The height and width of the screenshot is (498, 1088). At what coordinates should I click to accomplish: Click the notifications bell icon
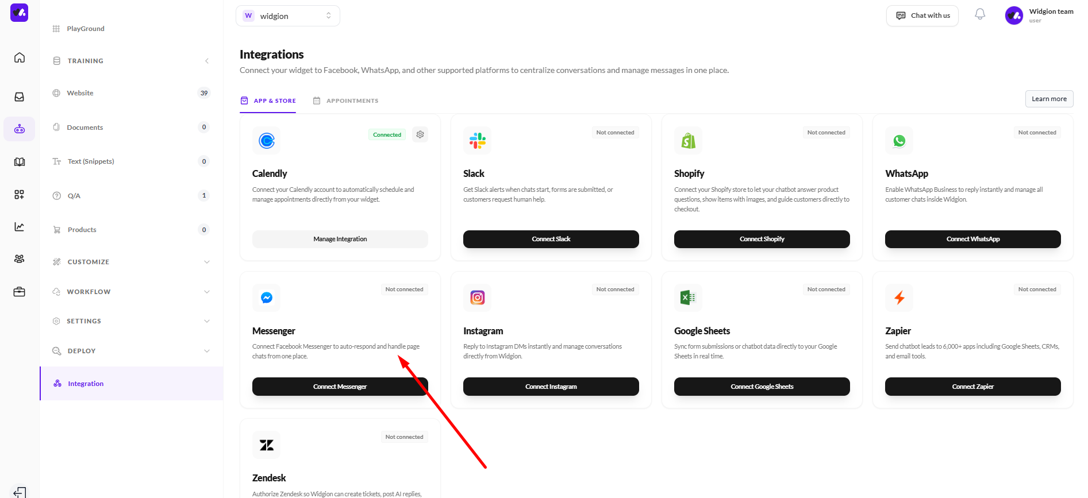point(980,15)
